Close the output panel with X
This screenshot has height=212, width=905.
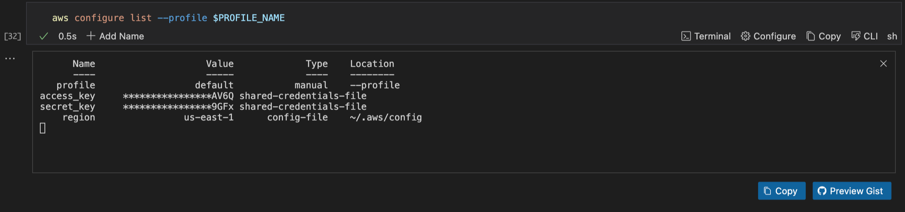coord(883,64)
